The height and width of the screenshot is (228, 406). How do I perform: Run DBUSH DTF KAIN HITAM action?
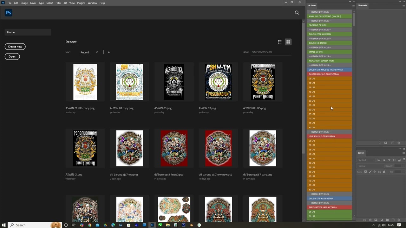(x=330, y=199)
